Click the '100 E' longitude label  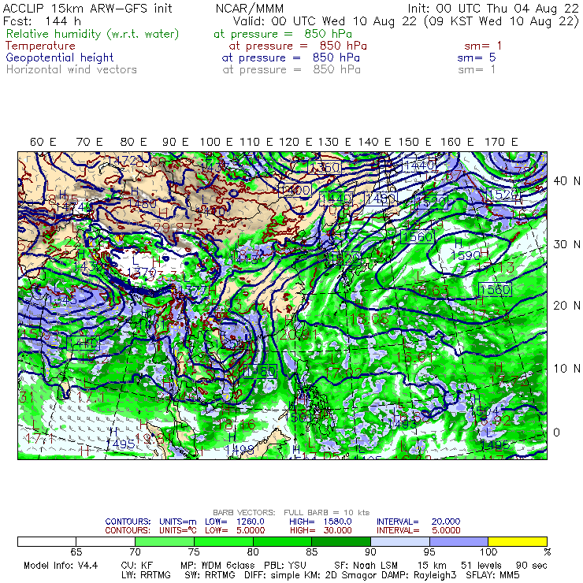[x=217, y=142]
